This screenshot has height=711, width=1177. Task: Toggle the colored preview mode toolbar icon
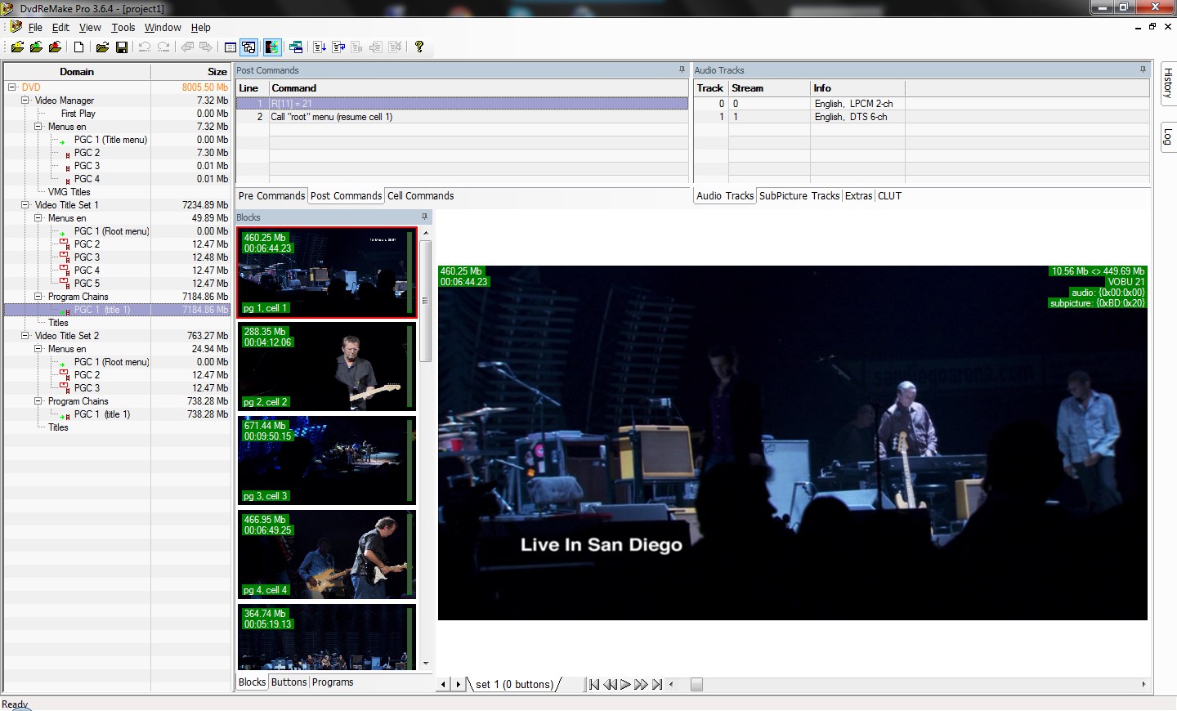click(x=272, y=47)
